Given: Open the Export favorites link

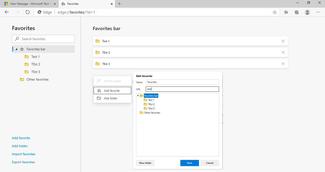Looking at the screenshot, I should (x=23, y=162).
